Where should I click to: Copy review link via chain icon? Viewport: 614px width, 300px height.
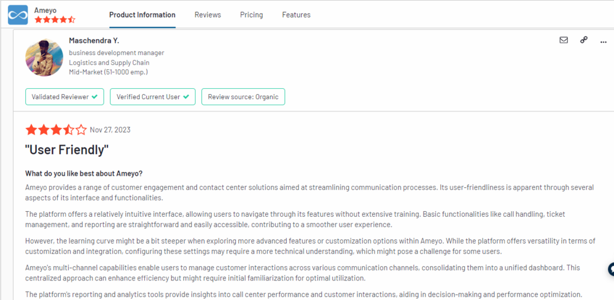584,40
